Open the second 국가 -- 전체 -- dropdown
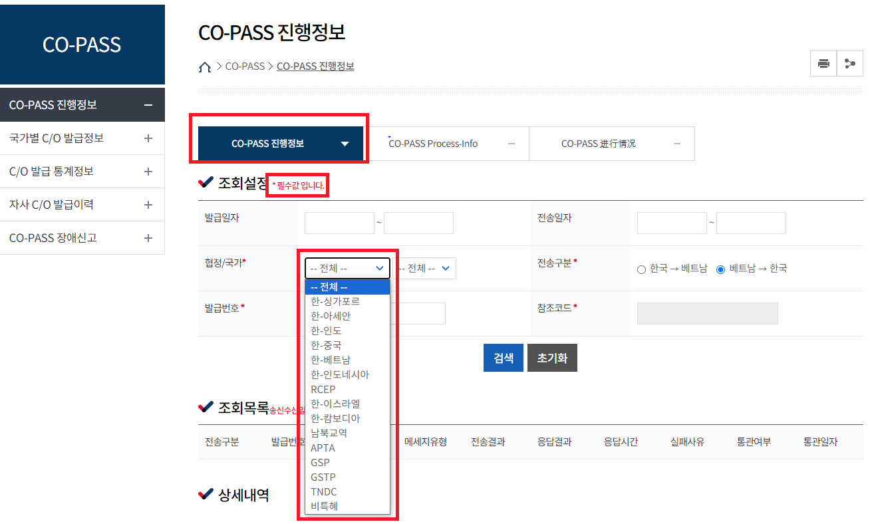870x524 pixels. (425, 268)
